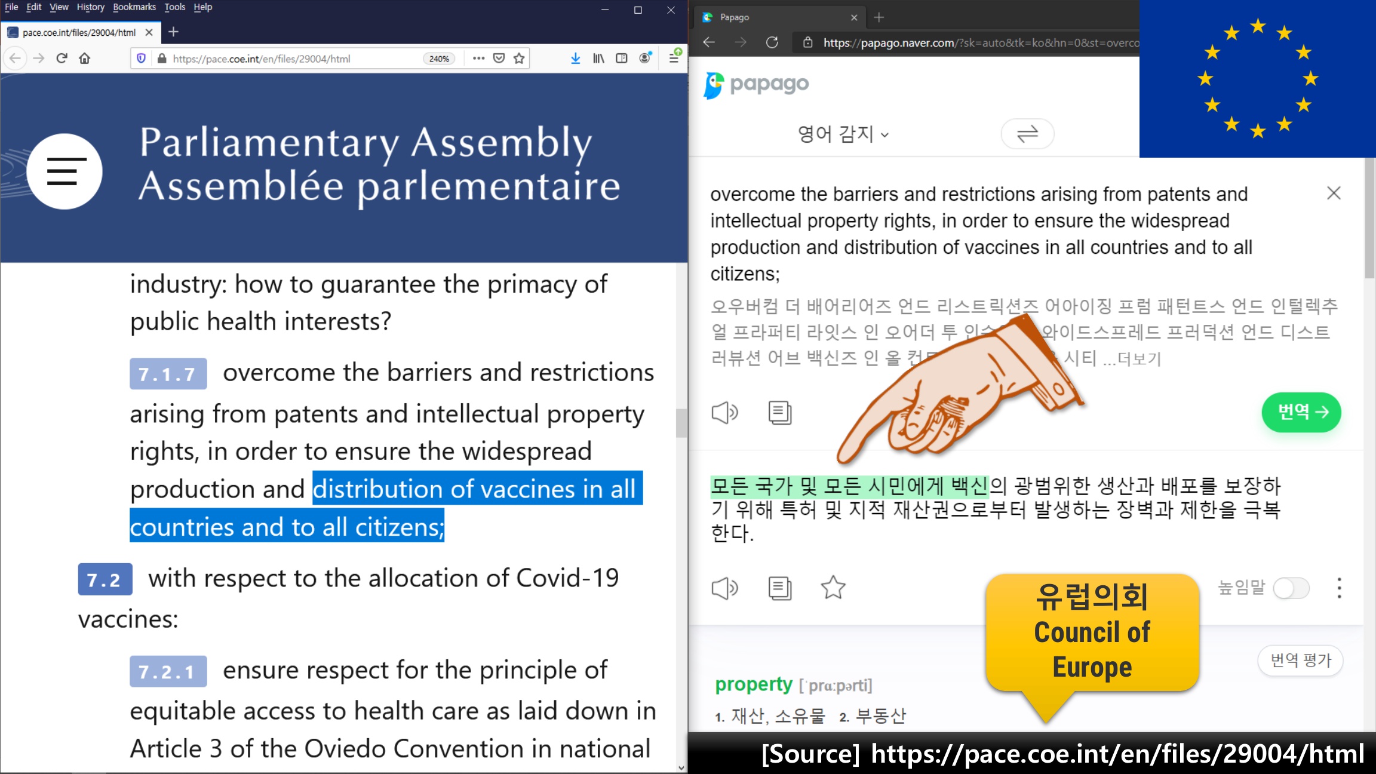The width and height of the screenshot is (1376, 774).
Task: Click the 7.2 section number badge
Action: point(105,579)
